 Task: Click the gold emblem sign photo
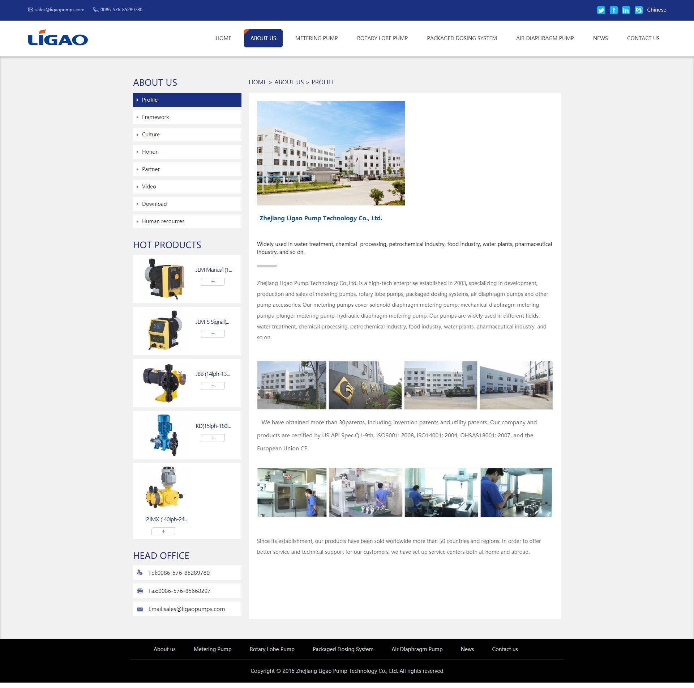[x=365, y=385]
